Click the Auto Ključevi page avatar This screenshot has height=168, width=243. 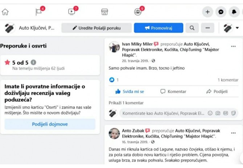click(x=9, y=28)
